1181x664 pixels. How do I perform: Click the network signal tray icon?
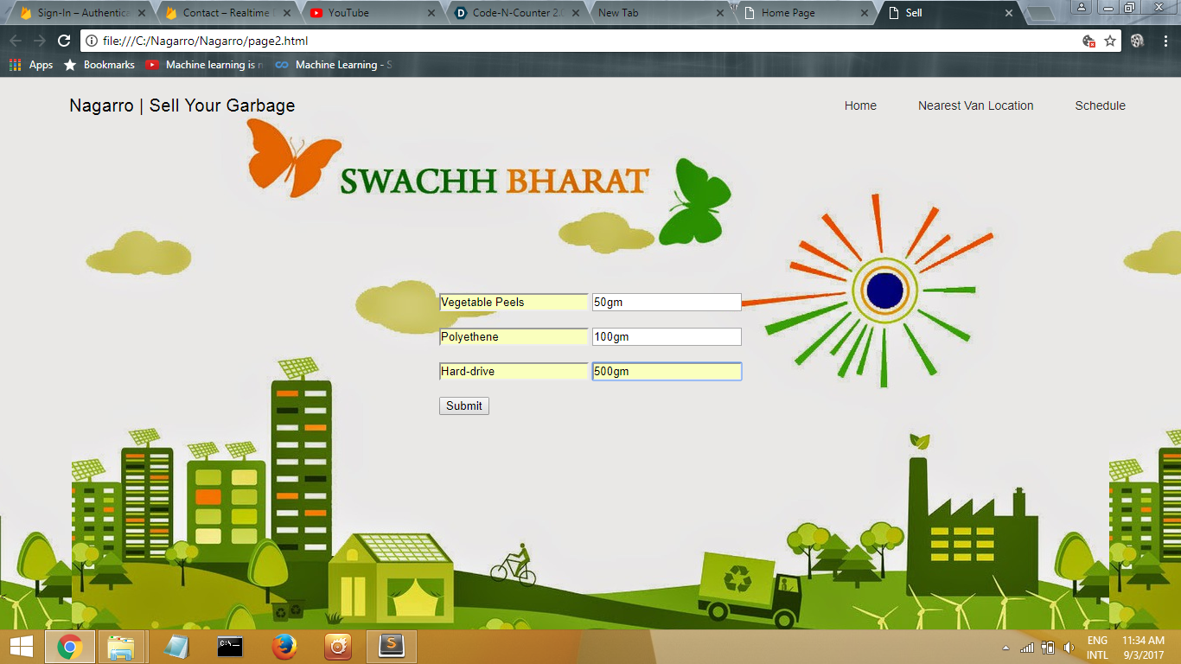tap(1027, 647)
